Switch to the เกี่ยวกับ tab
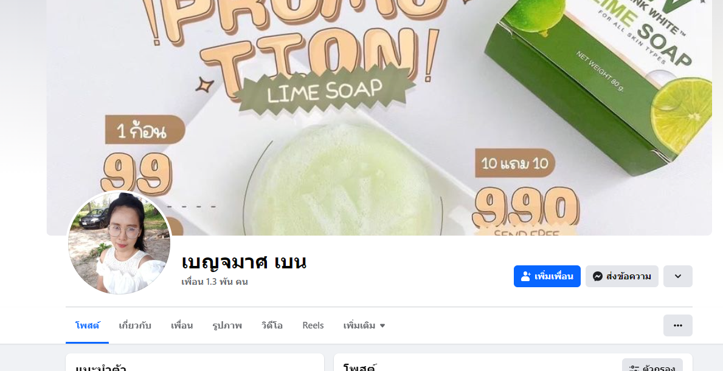Screen dimensions: 723x371 pos(134,325)
